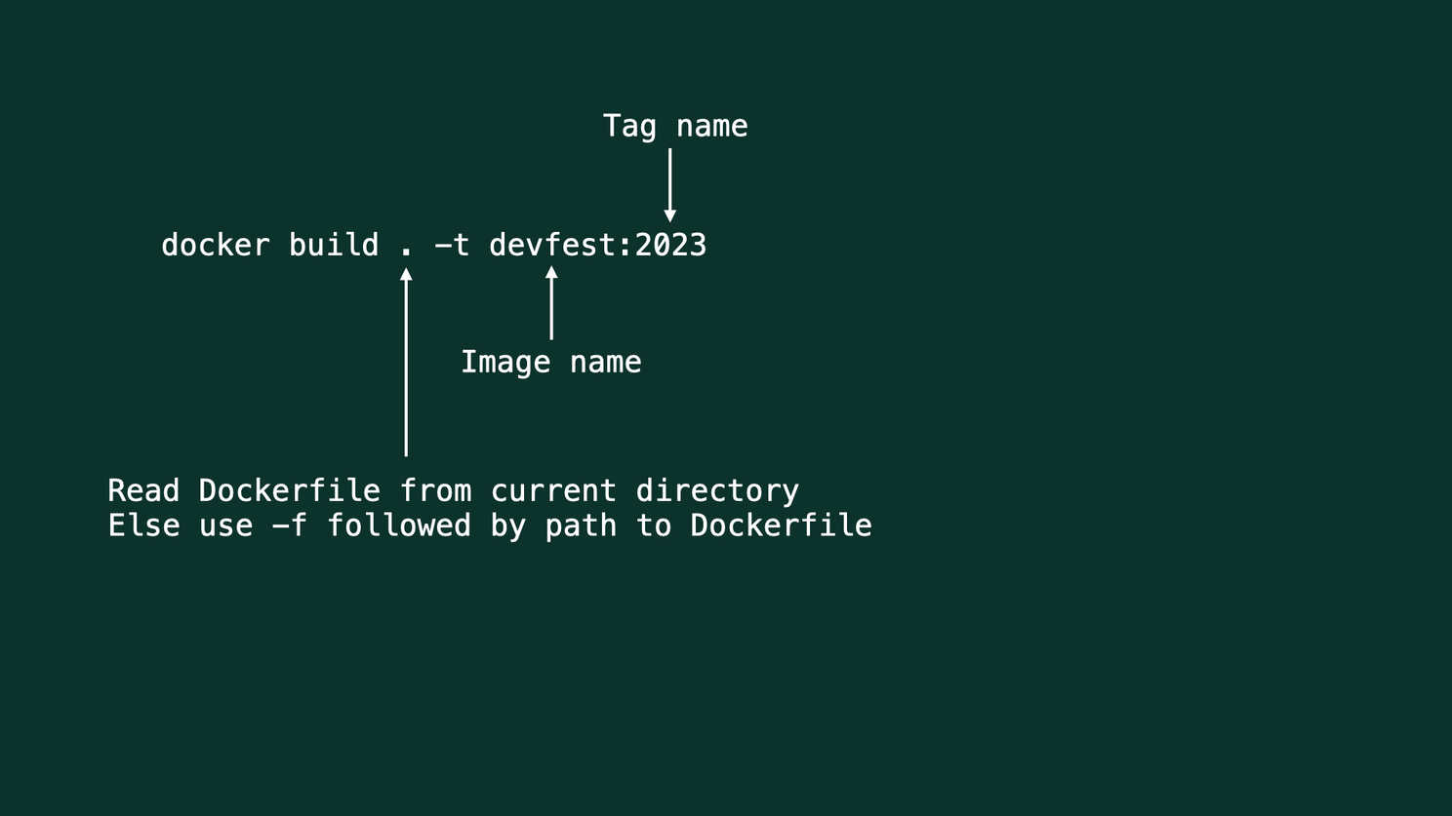
Task: Click the arrow below 'Tag name'
Action: [669, 185]
